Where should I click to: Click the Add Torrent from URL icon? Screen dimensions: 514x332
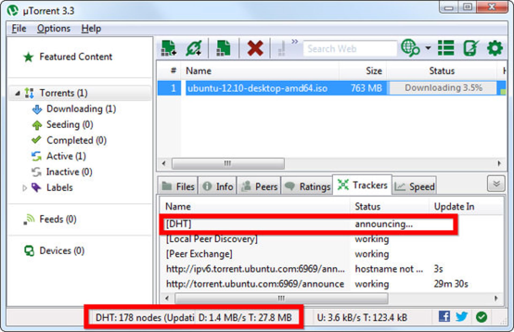194,48
